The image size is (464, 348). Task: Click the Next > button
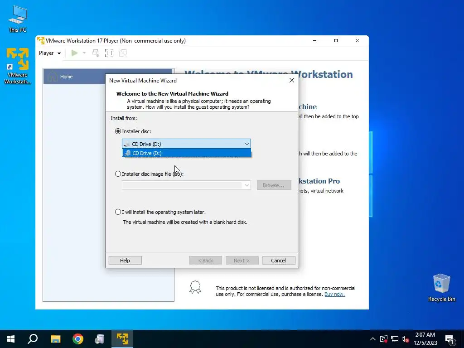[242, 261]
